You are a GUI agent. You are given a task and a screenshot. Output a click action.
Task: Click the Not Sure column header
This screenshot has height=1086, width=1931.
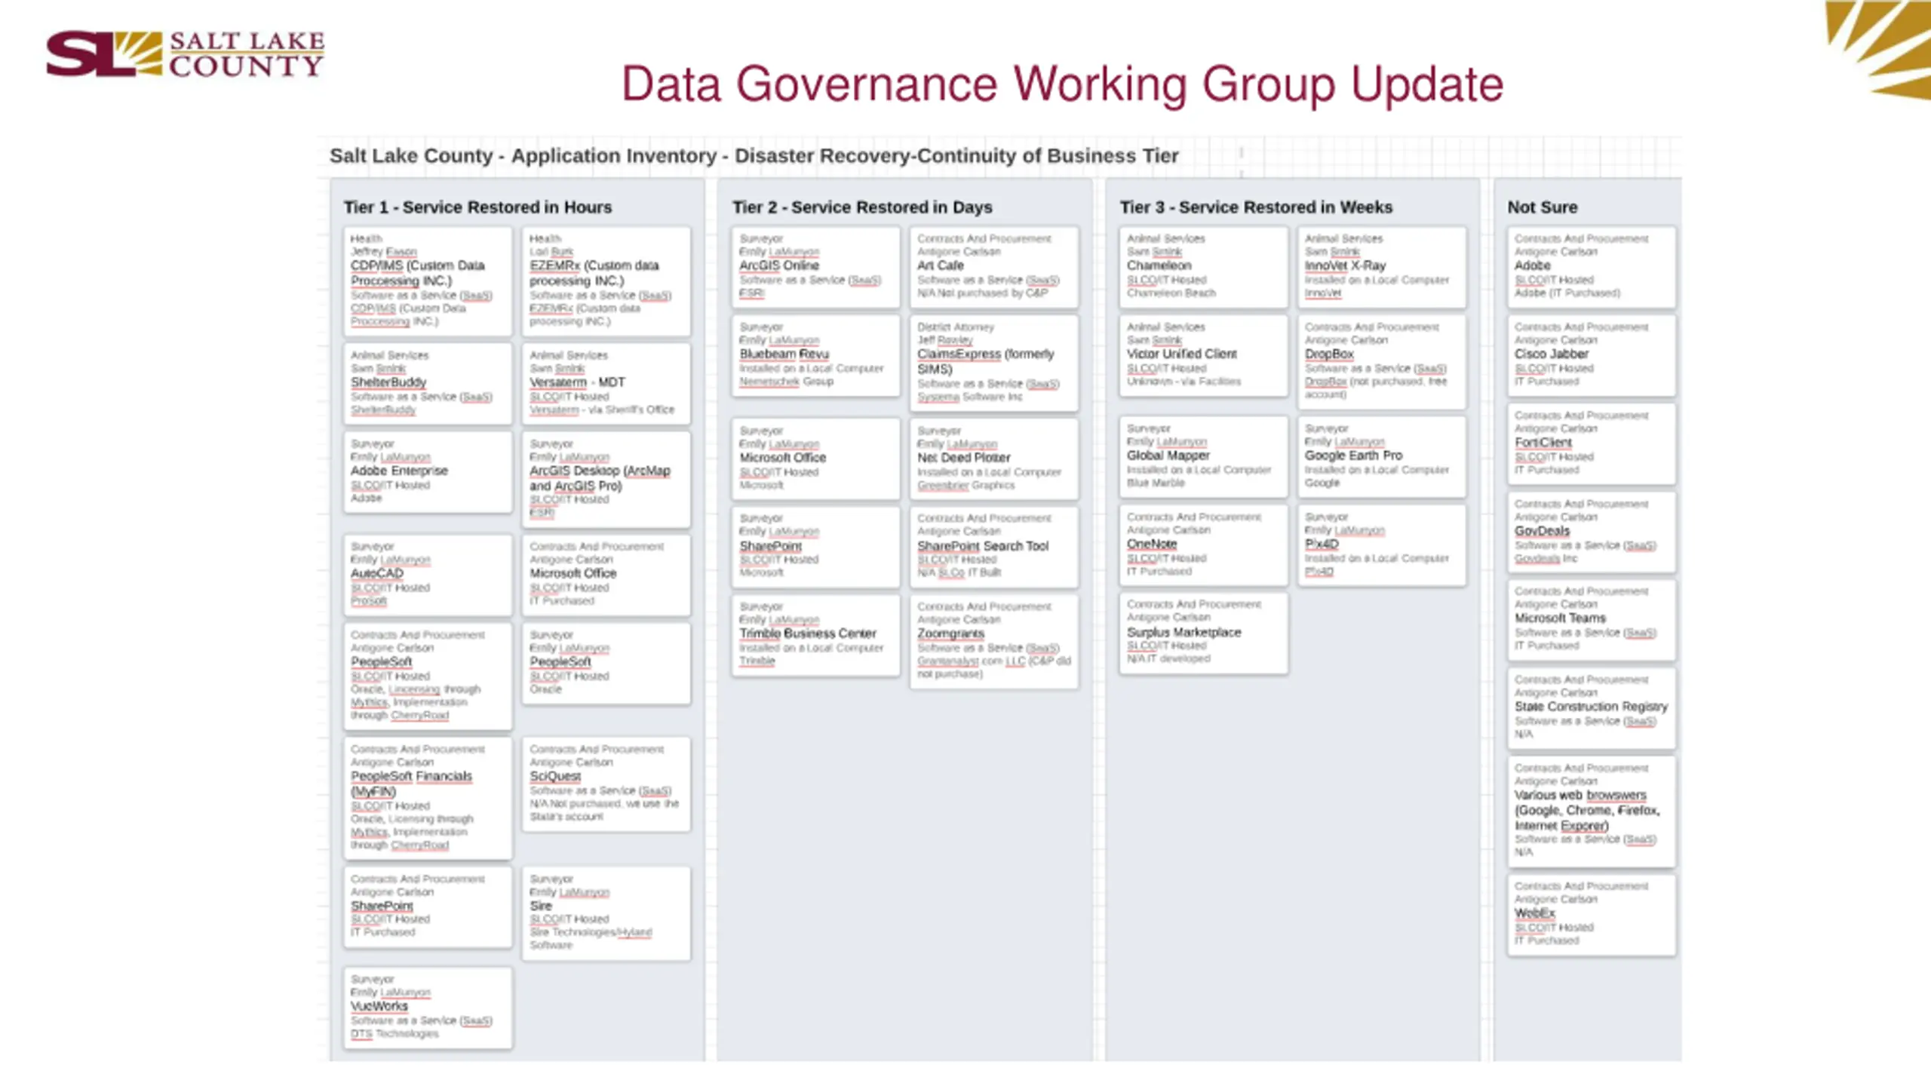point(1542,207)
